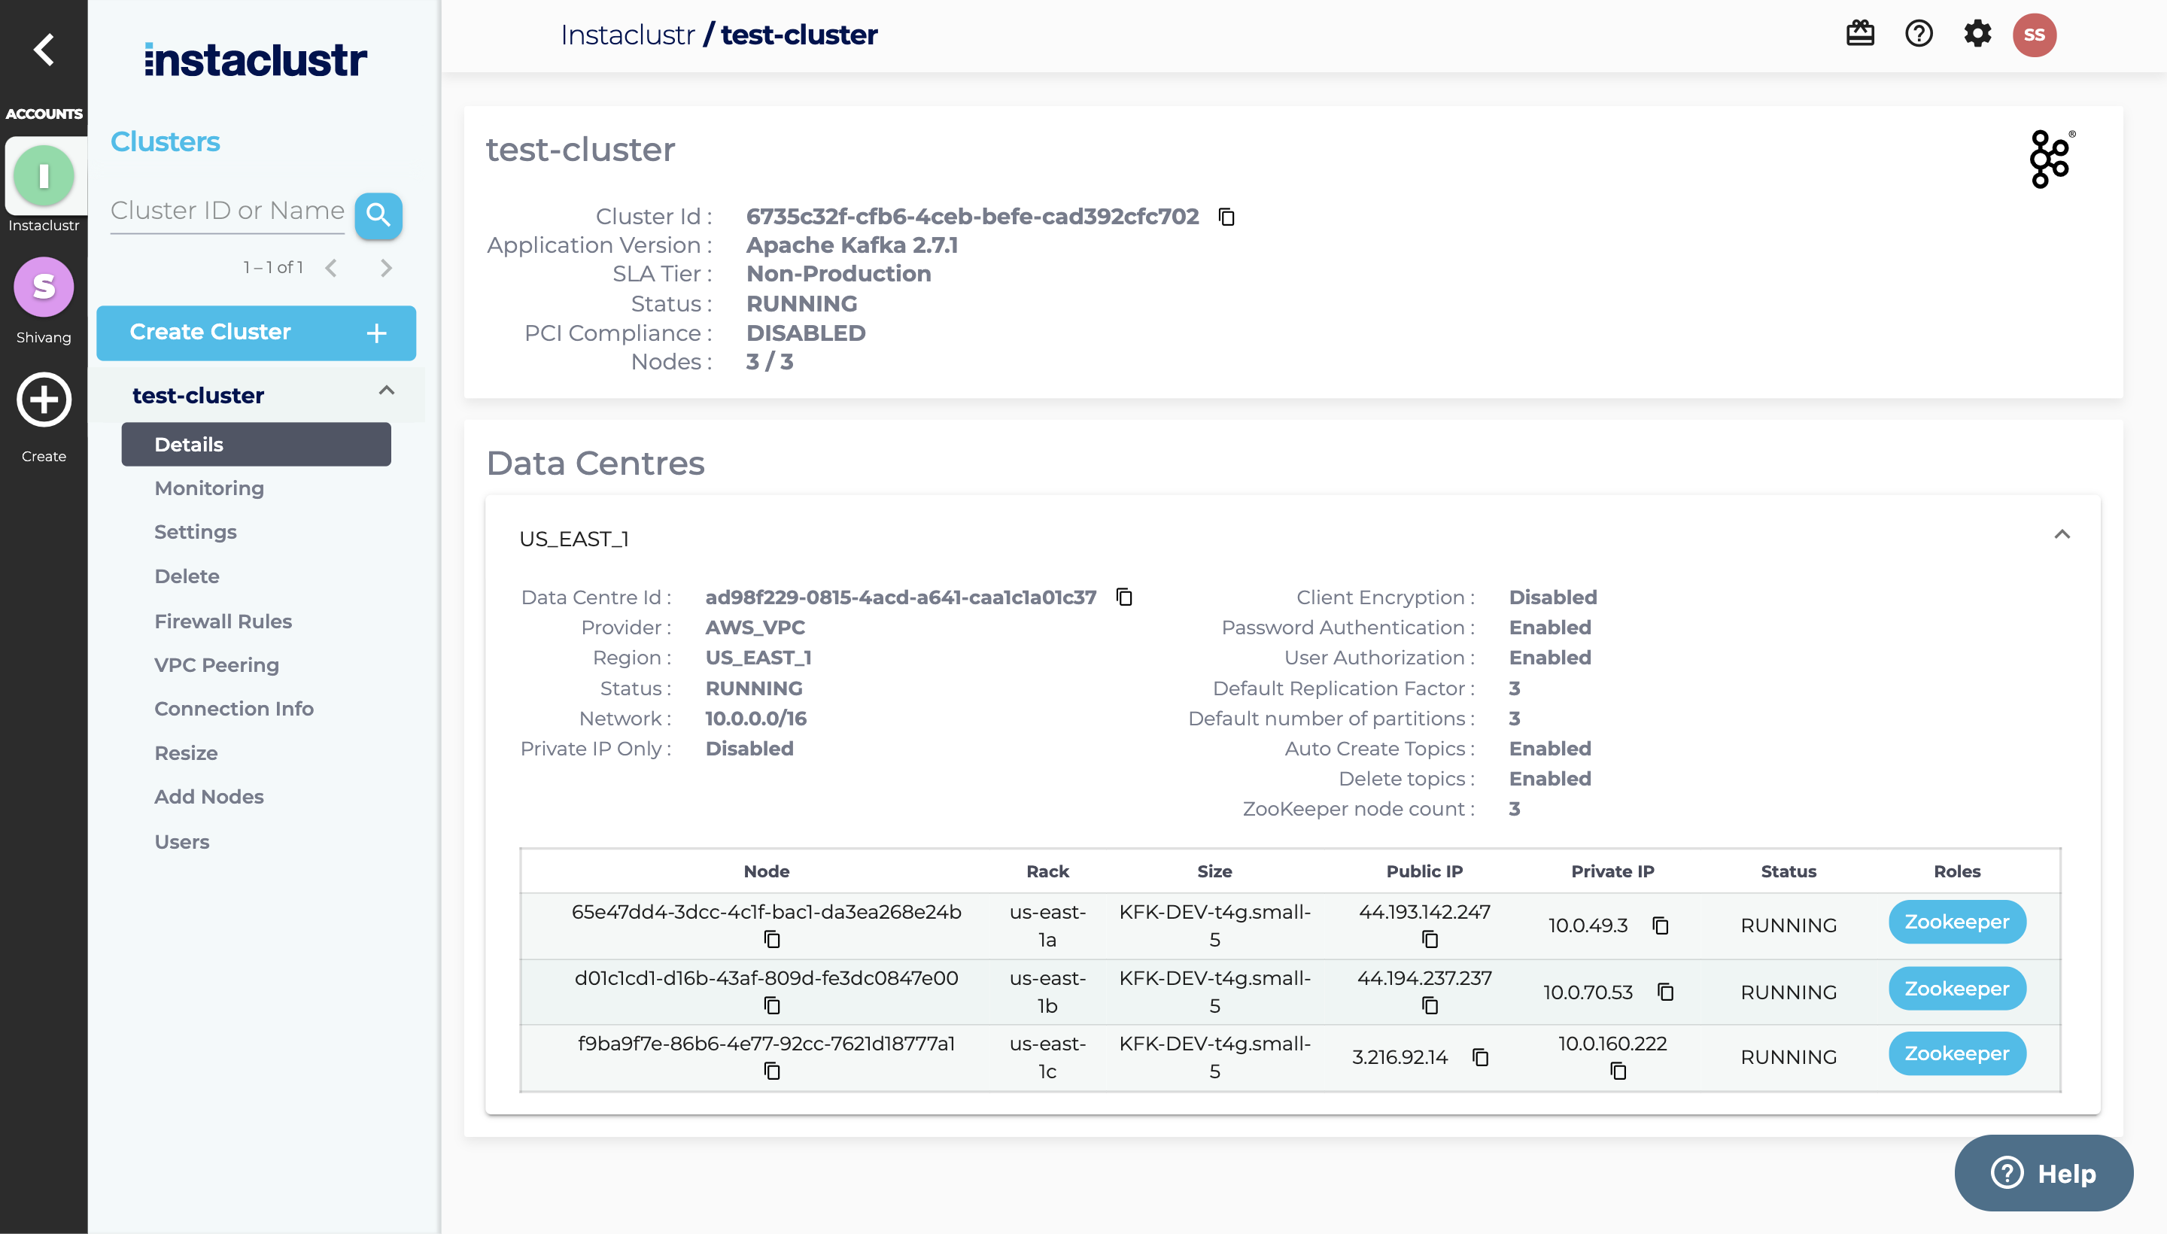The width and height of the screenshot is (2167, 1234).
Task: Select the Connection Info menu item
Action: [234, 709]
